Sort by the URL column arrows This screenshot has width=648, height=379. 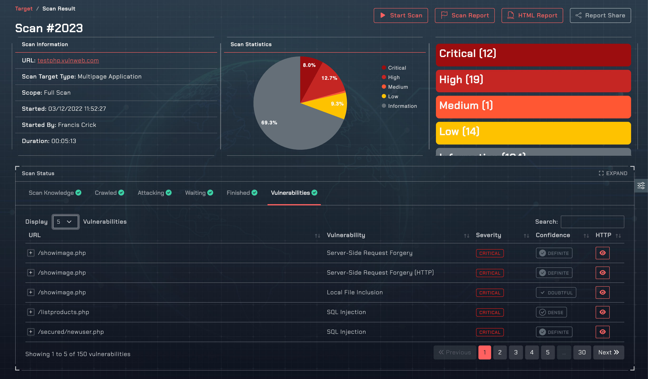(x=317, y=236)
